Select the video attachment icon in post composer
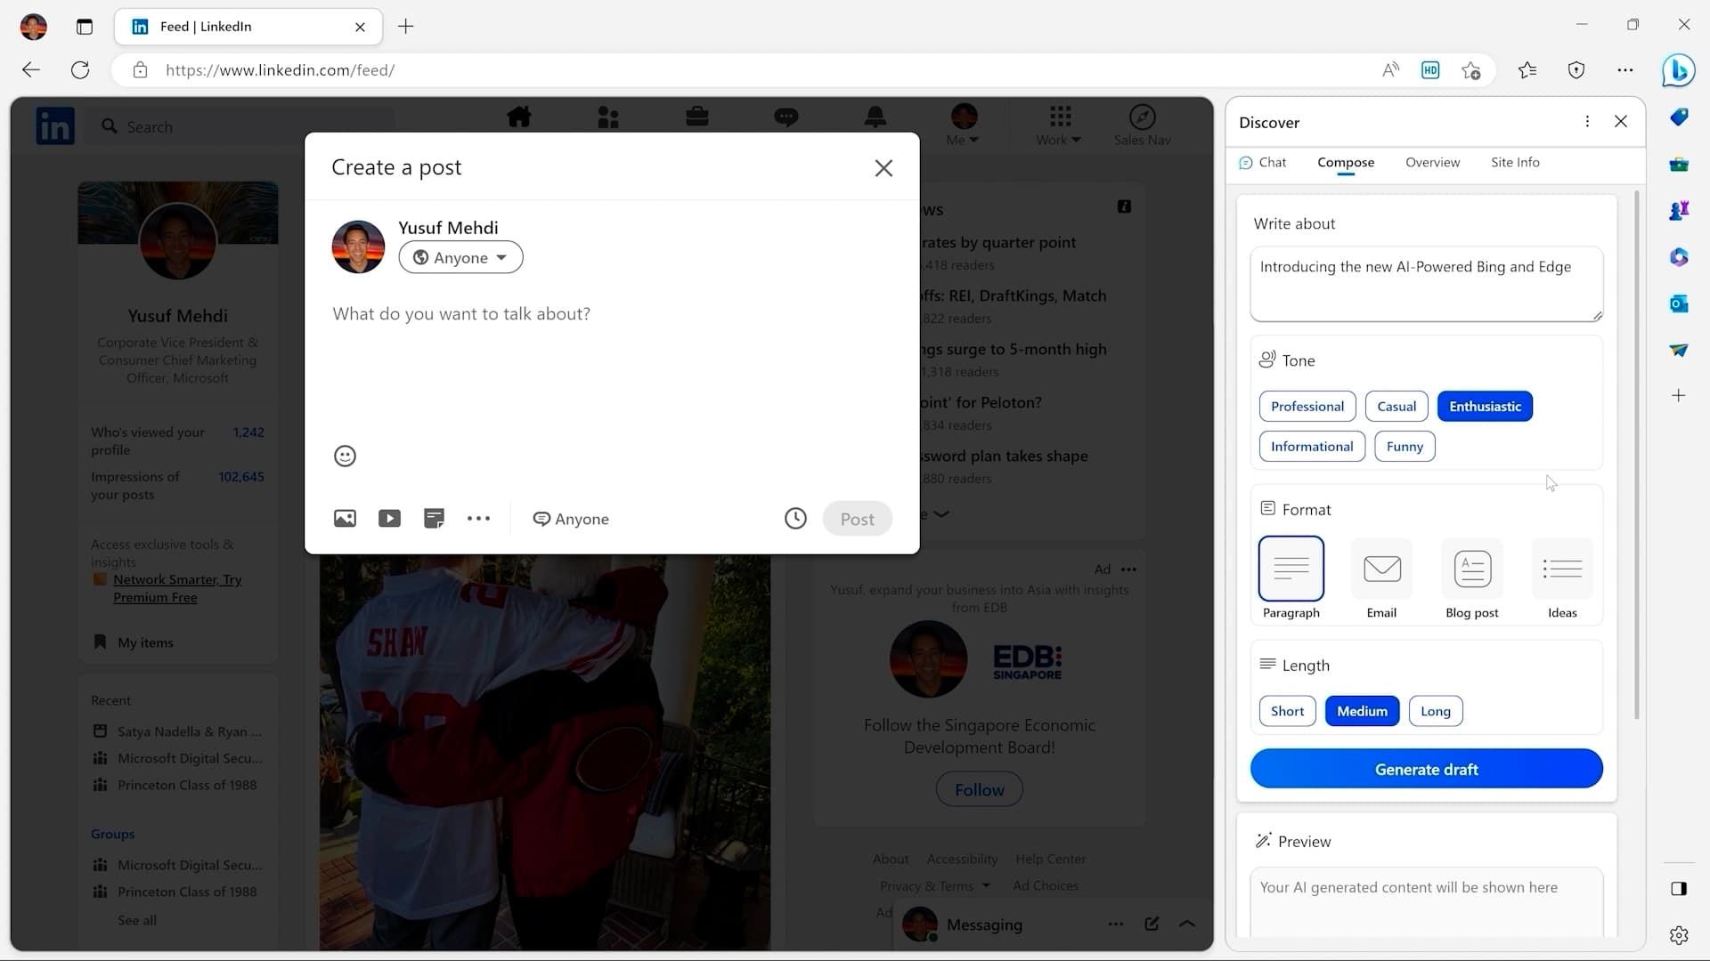The width and height of the screenshot is (1710, 961). (390, 519)
